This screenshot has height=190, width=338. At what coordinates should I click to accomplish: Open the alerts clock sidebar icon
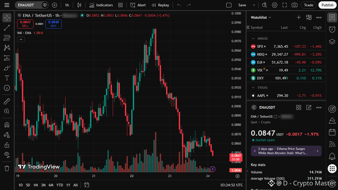332,29
